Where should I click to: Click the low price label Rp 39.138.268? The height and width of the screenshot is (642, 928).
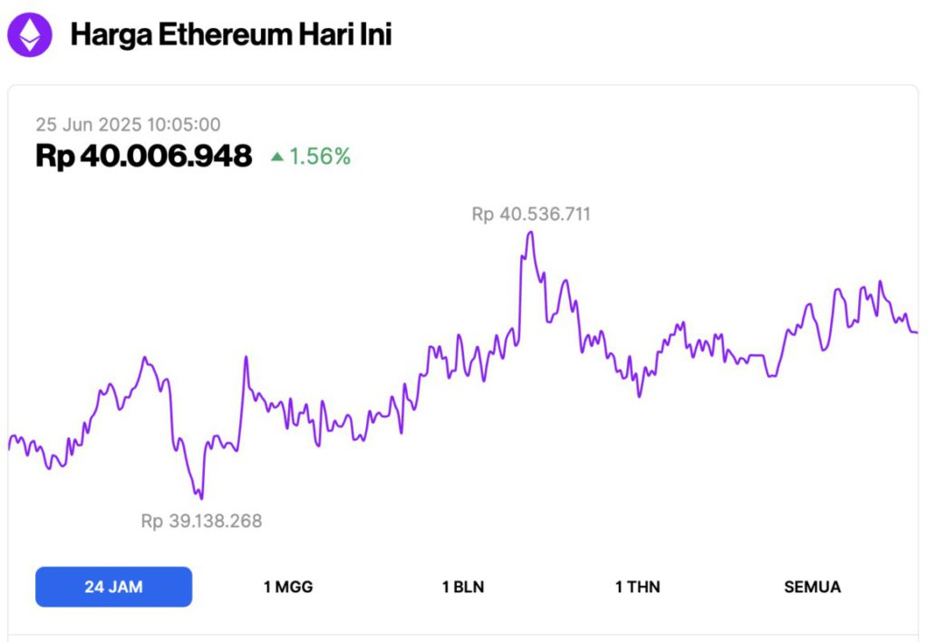(x=200, y=521)
